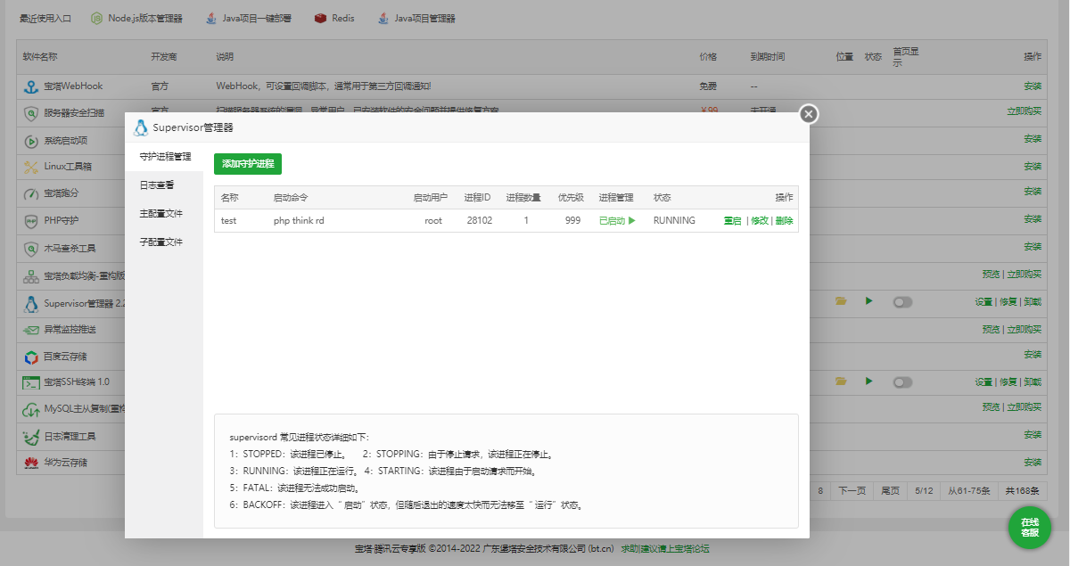Viewport: 1070px width, 566px height.
Task: Click the 百度云存储 icon
Action: click(30, 356)
